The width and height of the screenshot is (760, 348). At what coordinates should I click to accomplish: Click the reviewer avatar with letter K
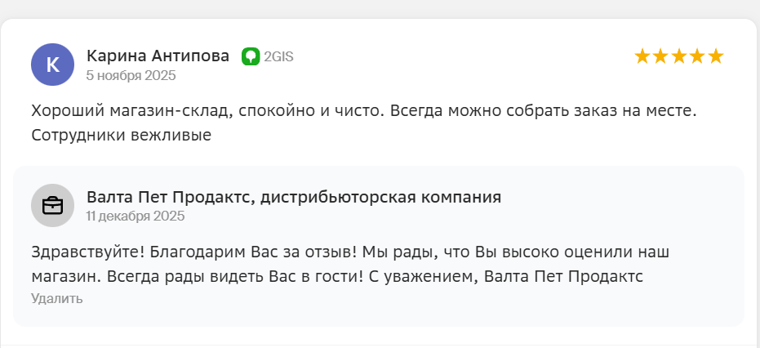[52, 65]
